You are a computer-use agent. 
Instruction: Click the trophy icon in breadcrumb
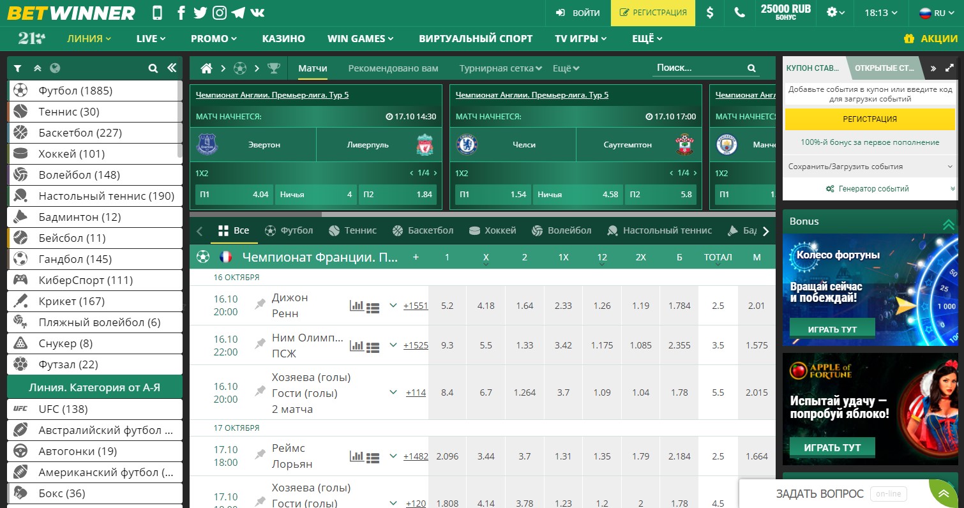pyautogui.click(x=274, y=68)
